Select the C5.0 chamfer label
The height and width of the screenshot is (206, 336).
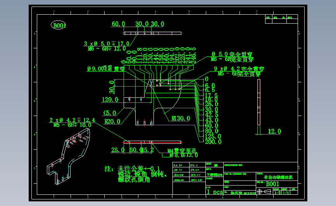coord(110,113)
